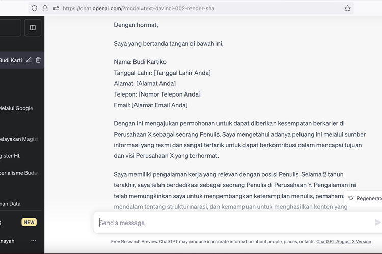
Task: Click the yellow NEW badge item
Action: (29, 222)
